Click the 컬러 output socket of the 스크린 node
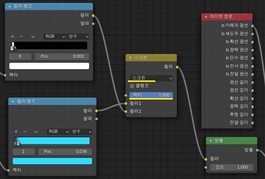The image size is (265, 179). click(x=177, y=67)
